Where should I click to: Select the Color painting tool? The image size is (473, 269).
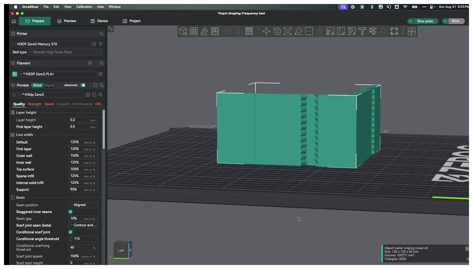coord(352,31)
